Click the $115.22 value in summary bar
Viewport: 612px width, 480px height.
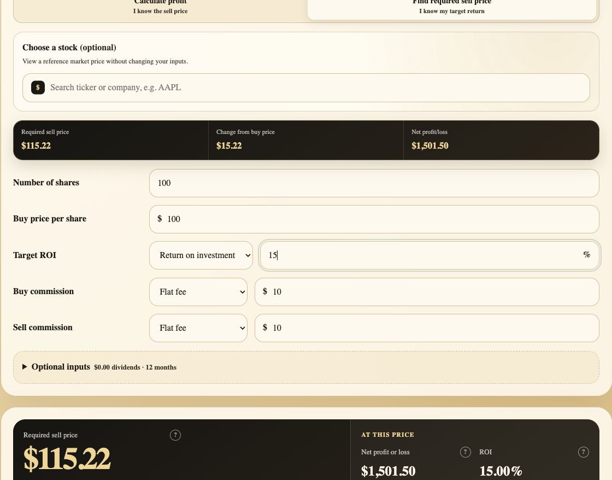[x=36, y=145]
